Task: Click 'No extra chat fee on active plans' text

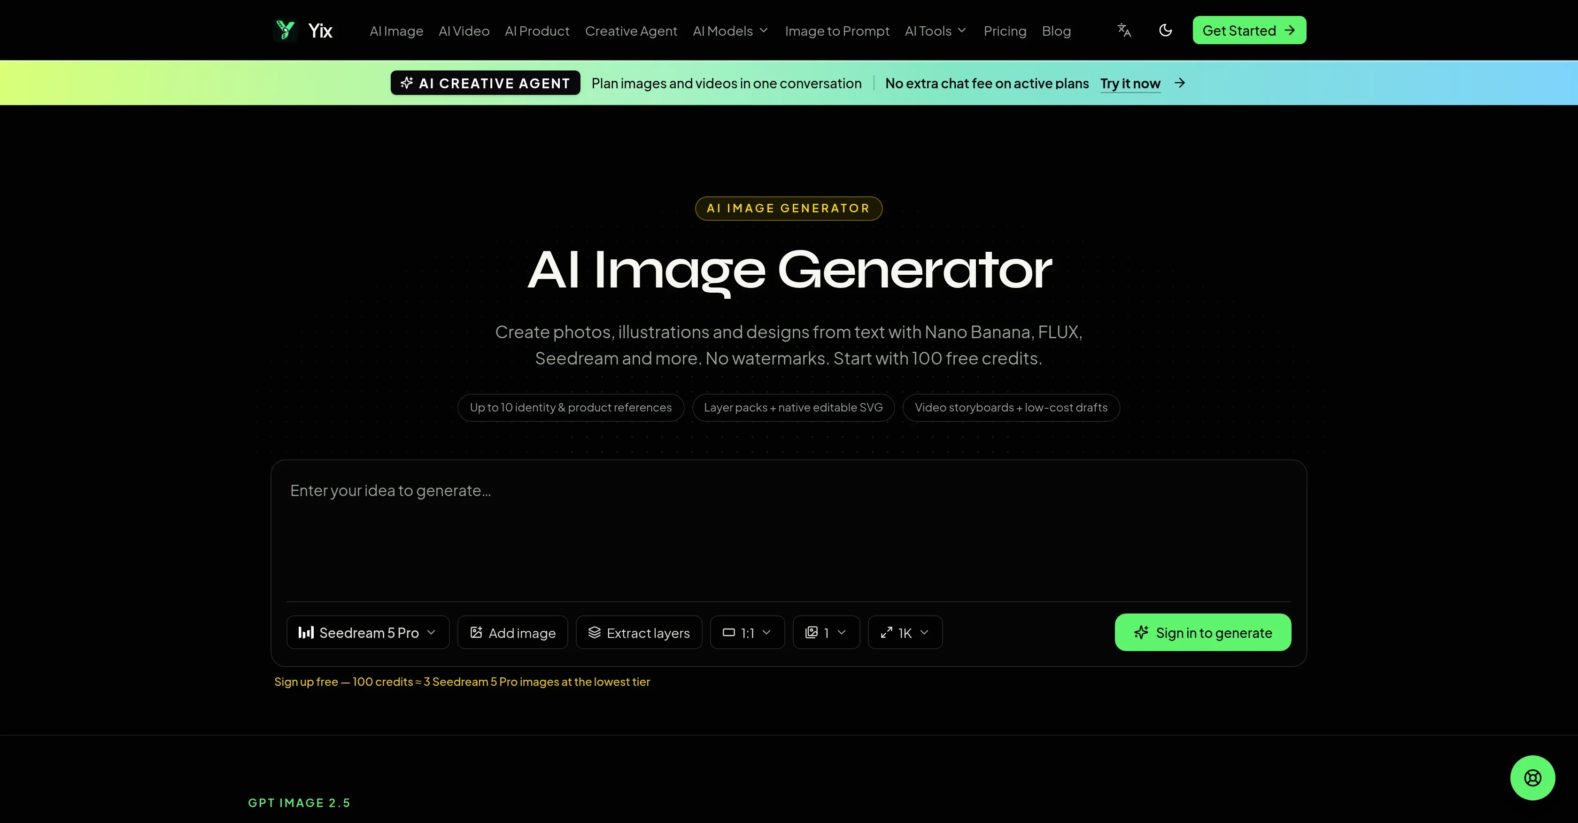Action: point(987,83)
